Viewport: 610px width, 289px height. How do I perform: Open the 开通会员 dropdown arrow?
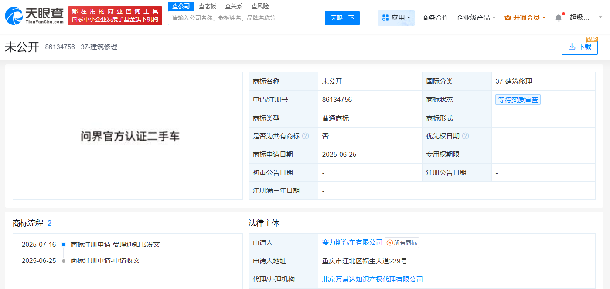point(544,18)
